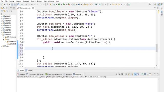Switch to the Debug perspective icon
The image size is (164, 92).
(x=162, y=4)
